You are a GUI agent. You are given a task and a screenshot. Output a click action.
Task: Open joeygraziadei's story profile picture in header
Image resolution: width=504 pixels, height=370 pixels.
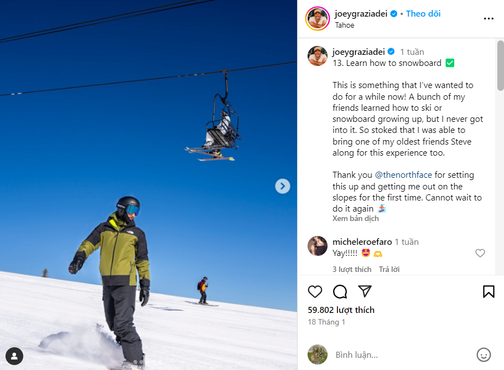(x=317, y=19)
